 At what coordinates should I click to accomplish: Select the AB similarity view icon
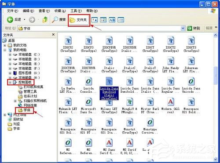tap(112, 20)
